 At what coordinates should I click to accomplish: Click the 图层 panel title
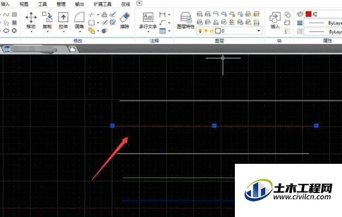[x=219, y=41]
